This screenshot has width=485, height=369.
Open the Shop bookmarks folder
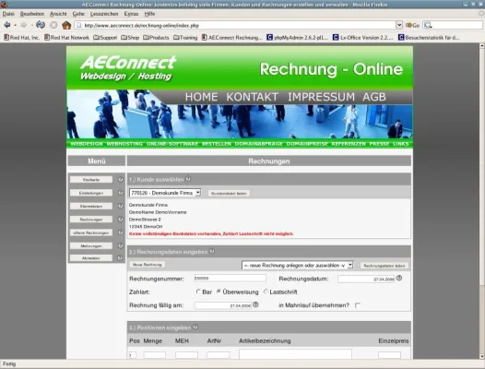coord(130,38)
